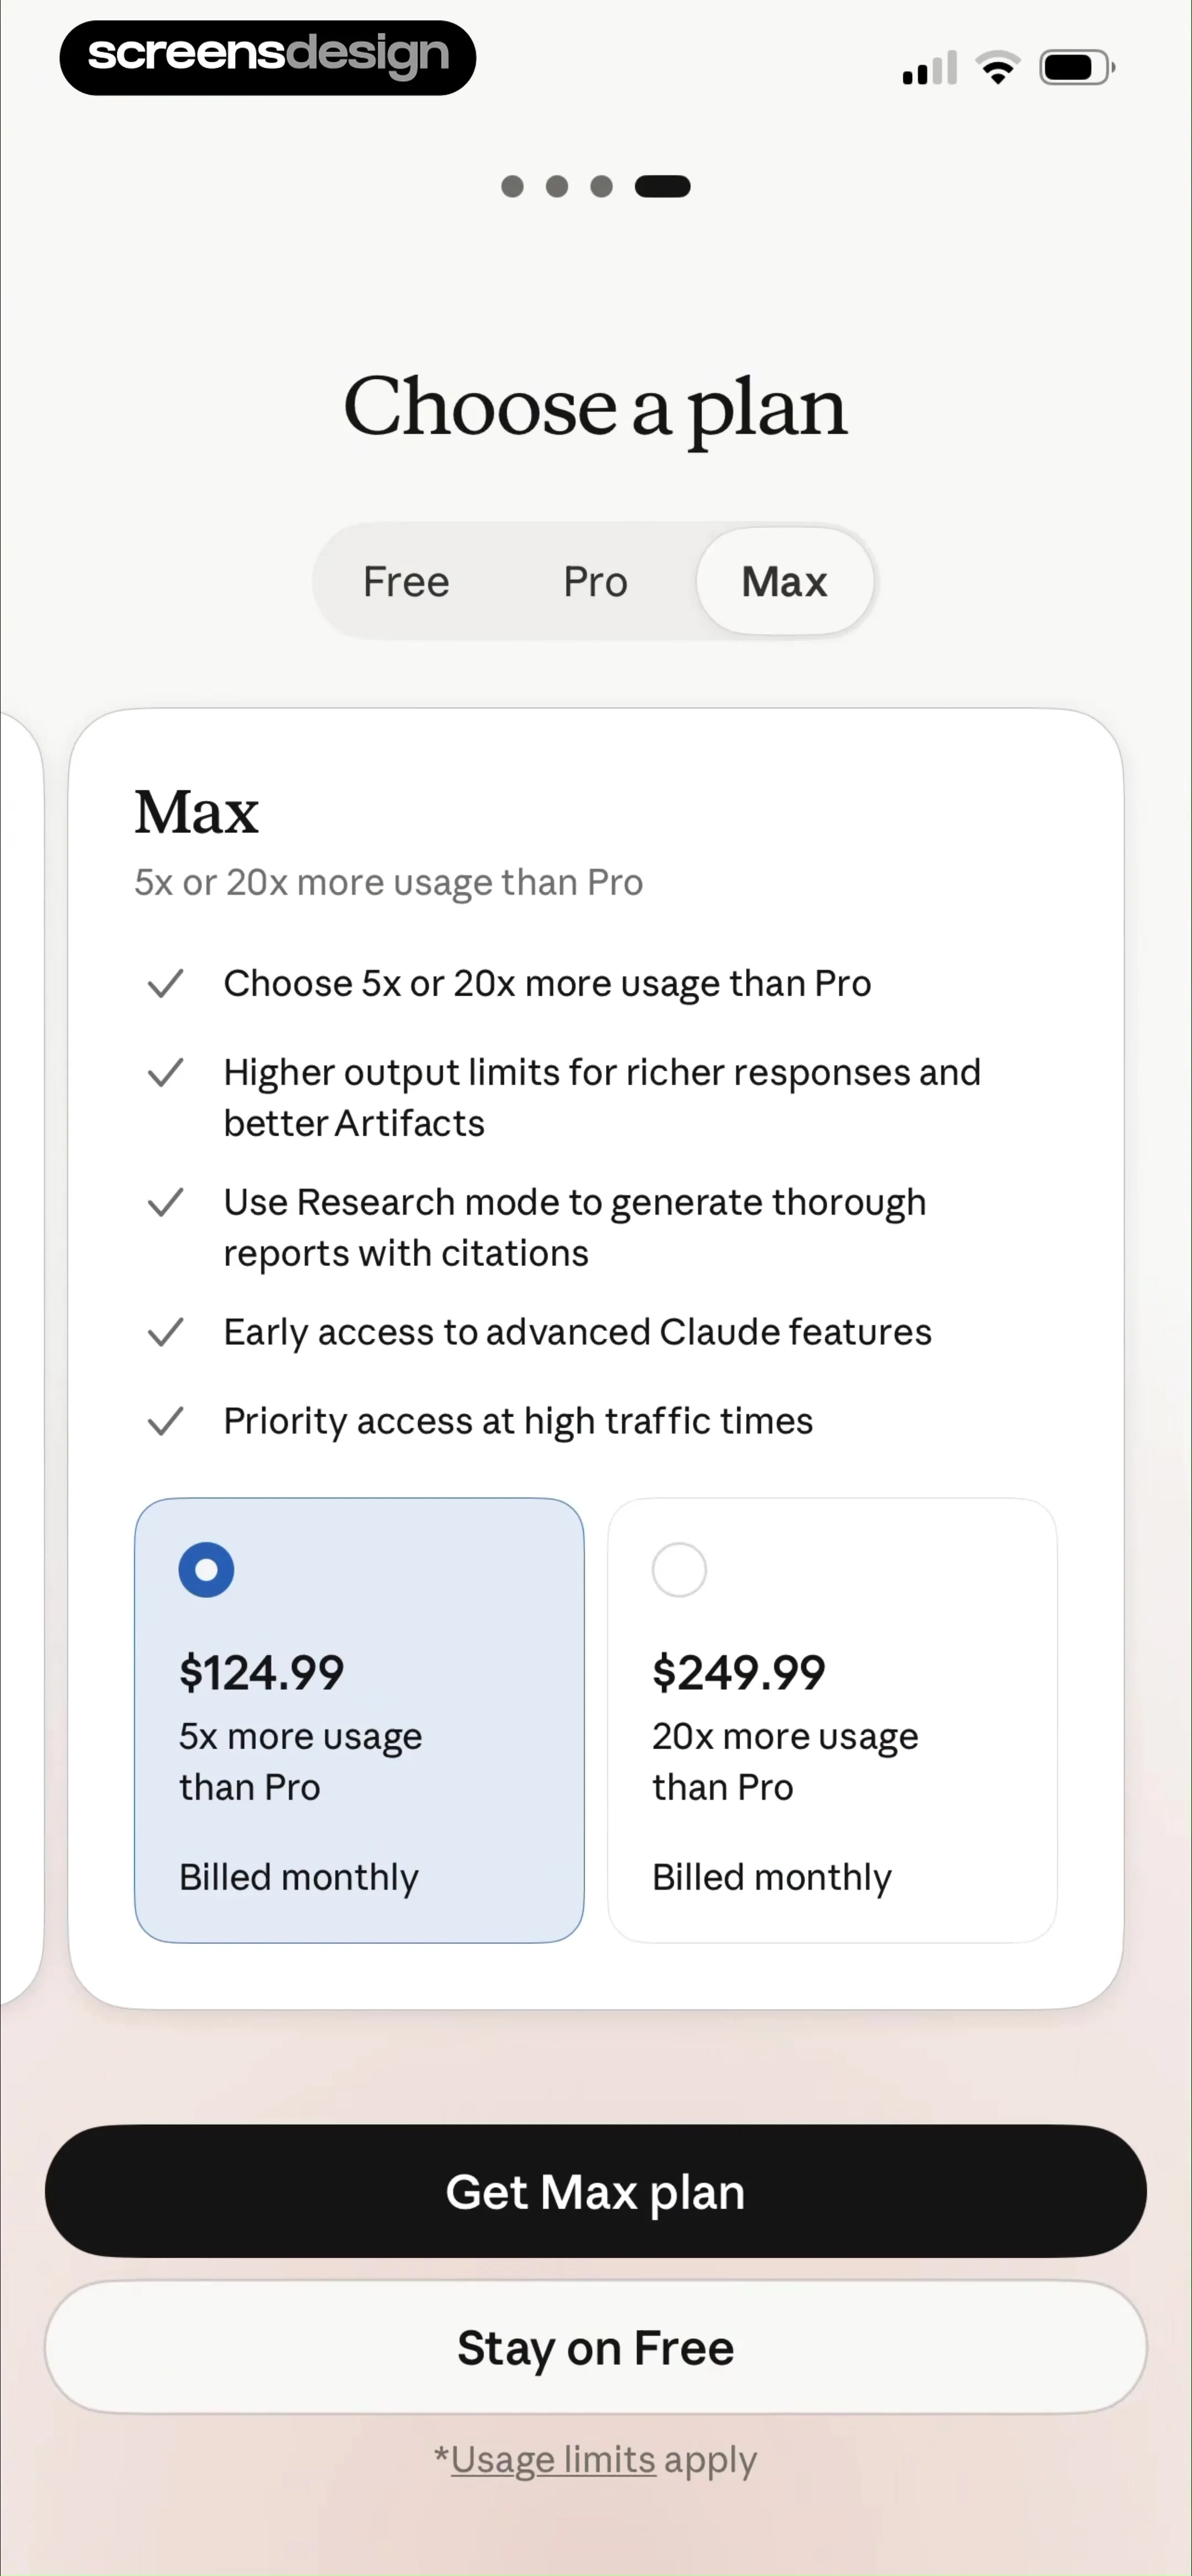Tap the third page indicator dot

[x=602, y=187]
